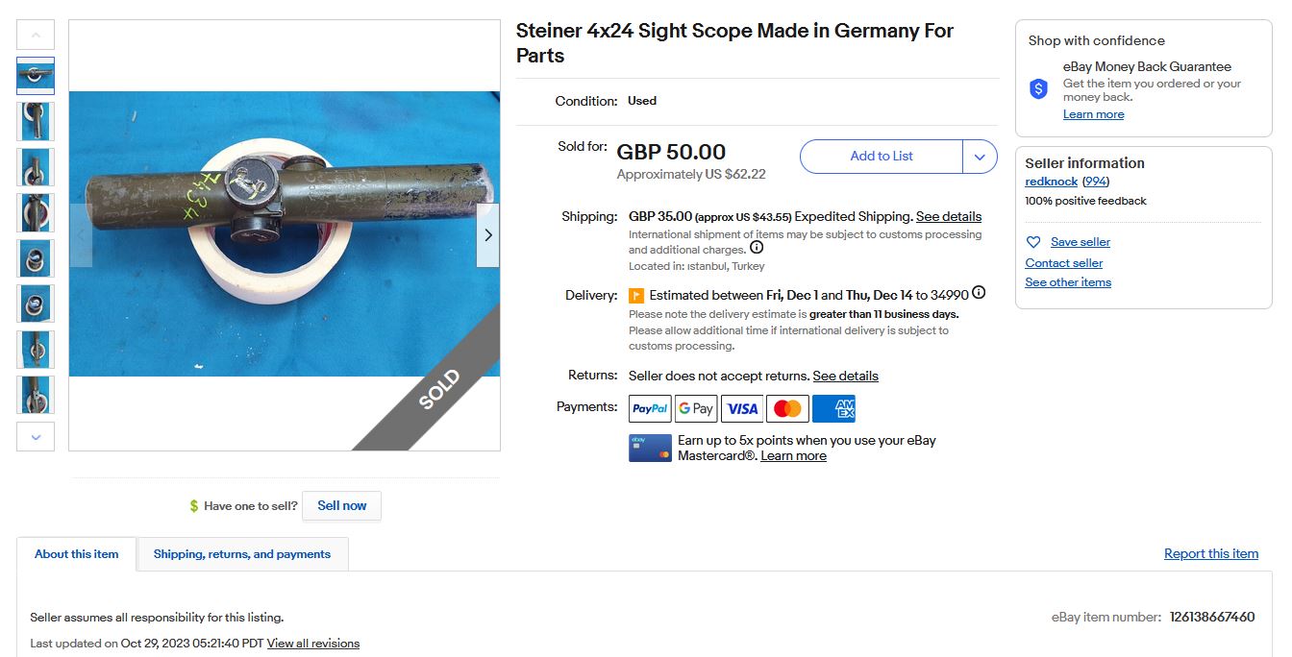Click the Mastercard payment icon
The width and height of the screenshot is (1292, 657).
[x=787, y=408]
